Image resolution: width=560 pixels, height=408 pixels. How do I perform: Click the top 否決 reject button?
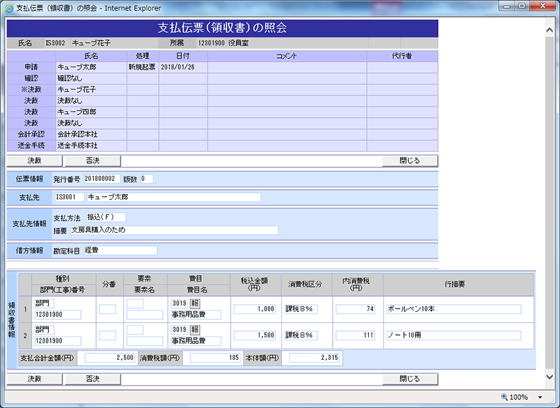92,161
